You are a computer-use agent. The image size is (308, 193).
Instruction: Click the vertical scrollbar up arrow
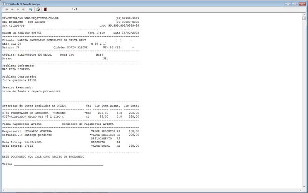tap(305, 14)
